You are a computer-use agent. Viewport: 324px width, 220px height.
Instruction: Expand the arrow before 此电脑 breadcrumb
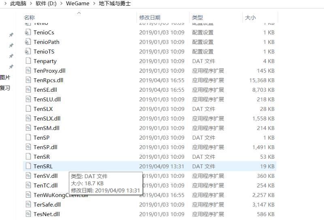pos(6,4)
